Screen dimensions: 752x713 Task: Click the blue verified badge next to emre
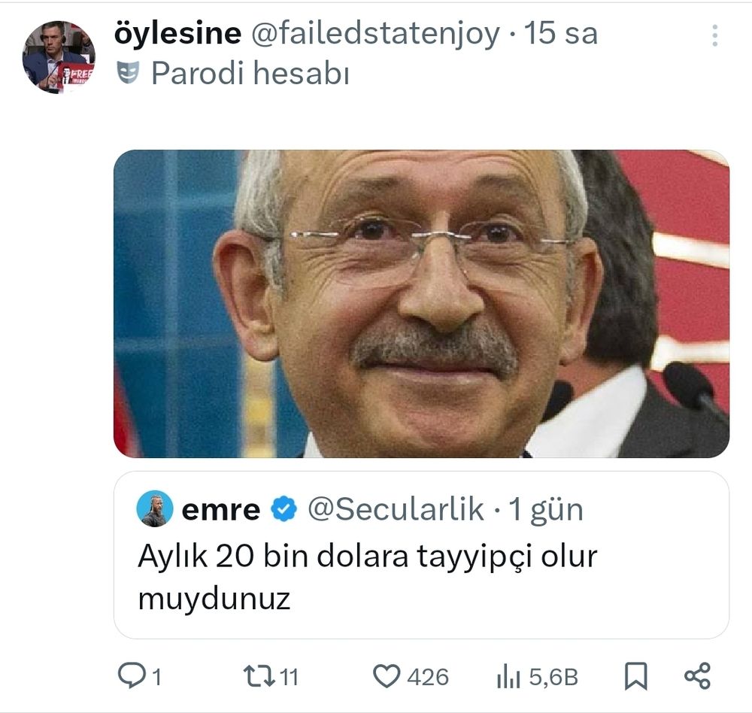point(284,509)
